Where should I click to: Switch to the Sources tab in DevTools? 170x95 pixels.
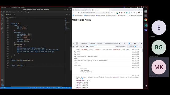point(100,44)
